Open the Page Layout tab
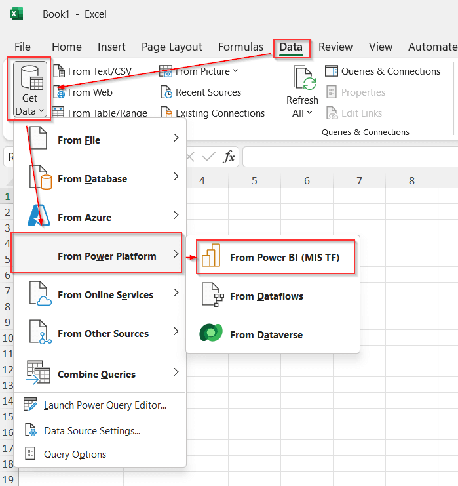The height and width of the screenshot is (486, 458). tap(172, 47)
